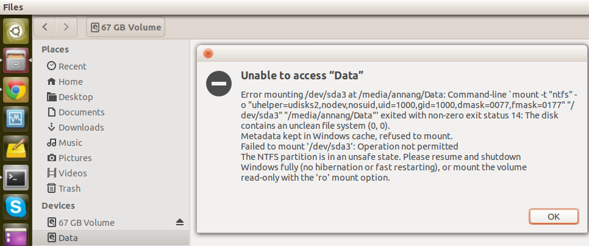This screenshot has width=589, height=246.
Task: Open the yellow notes editor launcher
Action: click(16, 148)
